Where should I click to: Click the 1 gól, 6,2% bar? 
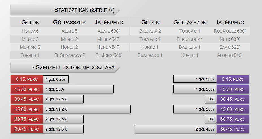click(x=56, y=79)
